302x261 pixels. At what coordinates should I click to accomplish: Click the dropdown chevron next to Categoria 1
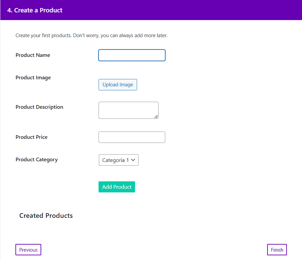pos(133,160)
